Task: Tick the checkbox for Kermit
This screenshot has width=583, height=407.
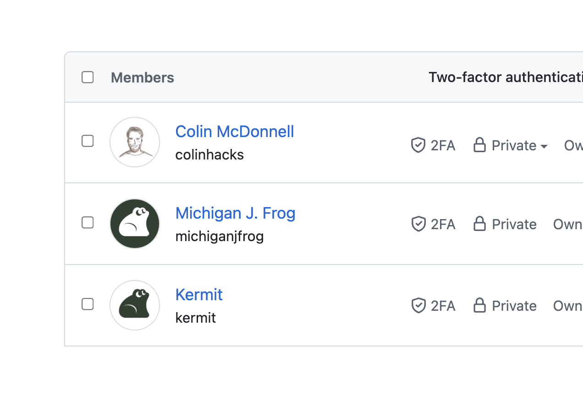Action: click(x=88, y=304)
